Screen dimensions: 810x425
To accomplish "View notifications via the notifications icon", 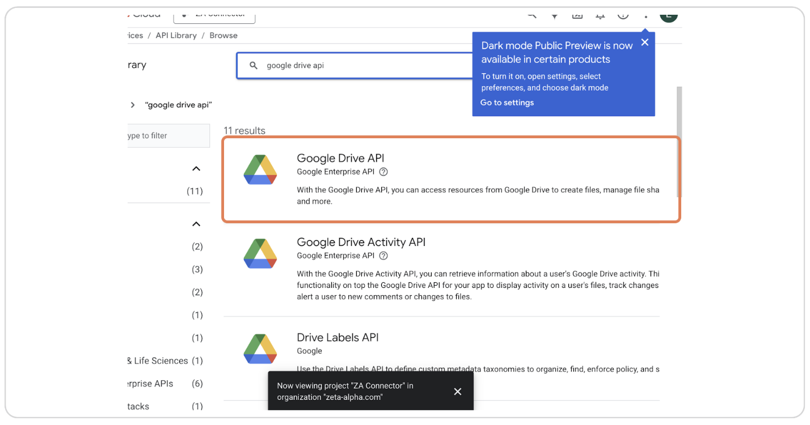I will click(x=600, y=15).
